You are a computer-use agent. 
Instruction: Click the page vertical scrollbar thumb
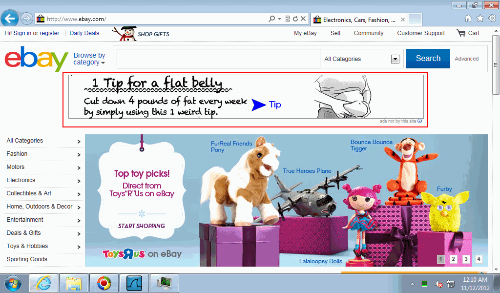click(496, 65)
